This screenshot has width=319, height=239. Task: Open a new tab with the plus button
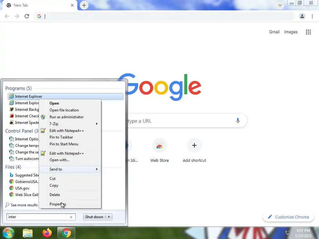(84, 5)
